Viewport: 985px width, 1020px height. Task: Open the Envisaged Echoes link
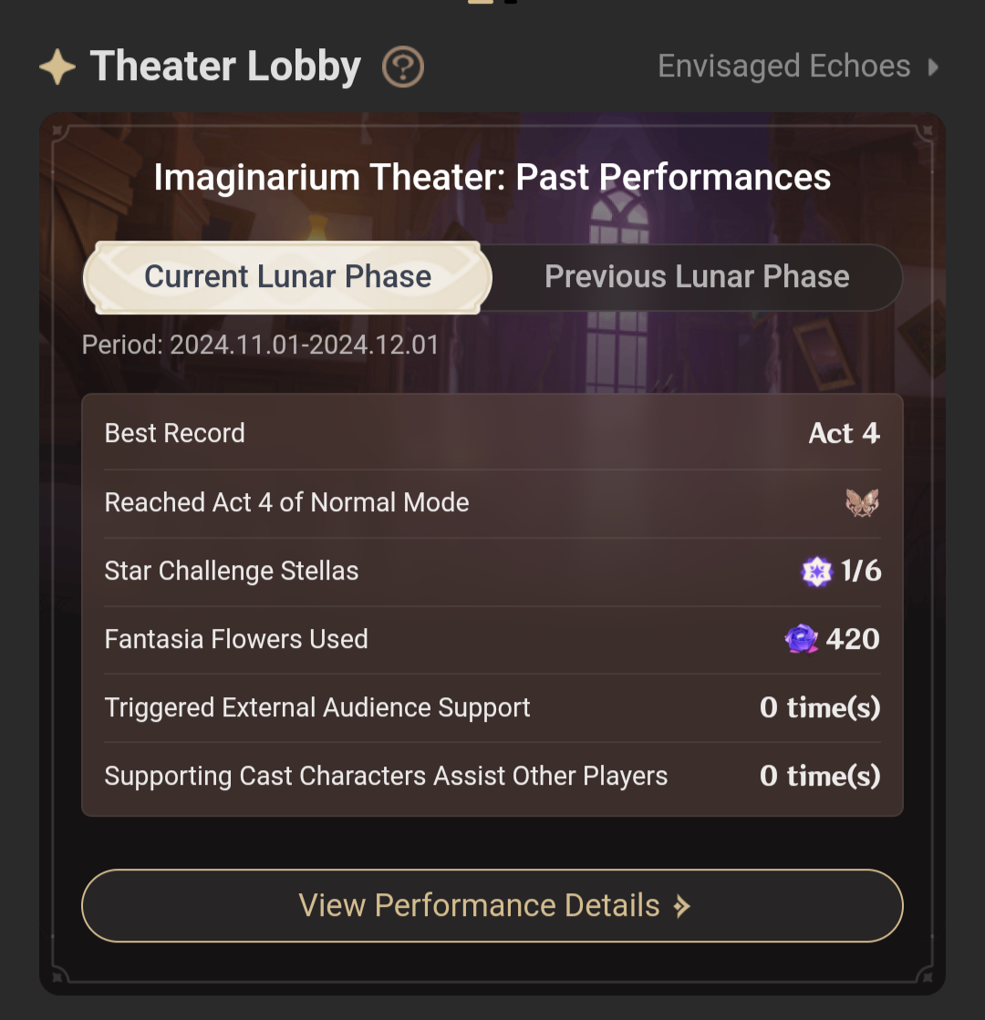[x=784, y=67]
